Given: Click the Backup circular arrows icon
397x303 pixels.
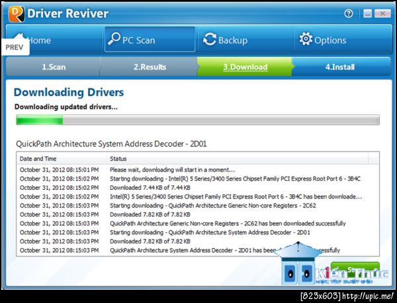Looking at the screenshot, I should pyautogui.click(x=210, y=39).
